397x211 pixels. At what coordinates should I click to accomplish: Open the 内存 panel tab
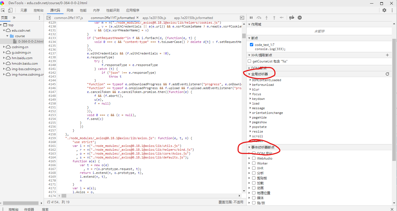tap(96, 10)
